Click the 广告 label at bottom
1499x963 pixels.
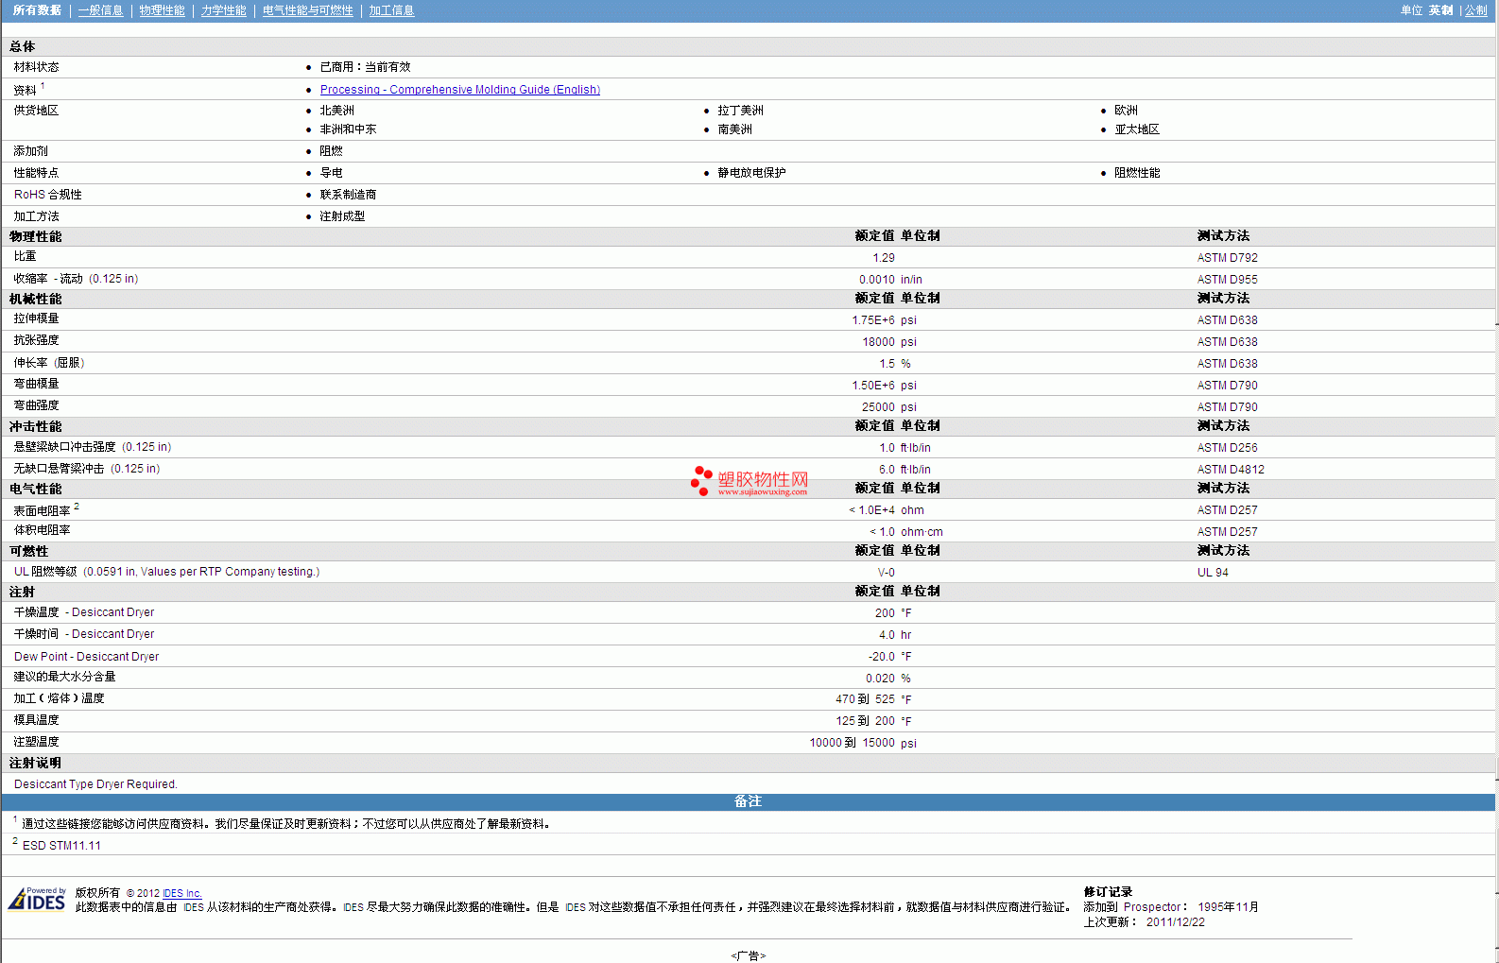pos(749,955)
